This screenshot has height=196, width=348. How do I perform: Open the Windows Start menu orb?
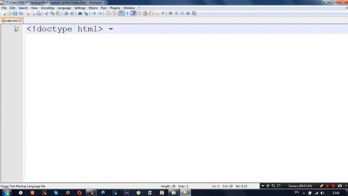[7, 192]
